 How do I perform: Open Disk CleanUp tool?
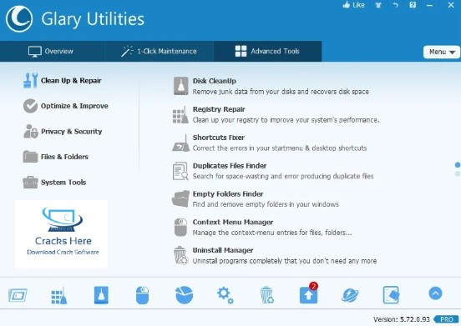pos(271,86)
